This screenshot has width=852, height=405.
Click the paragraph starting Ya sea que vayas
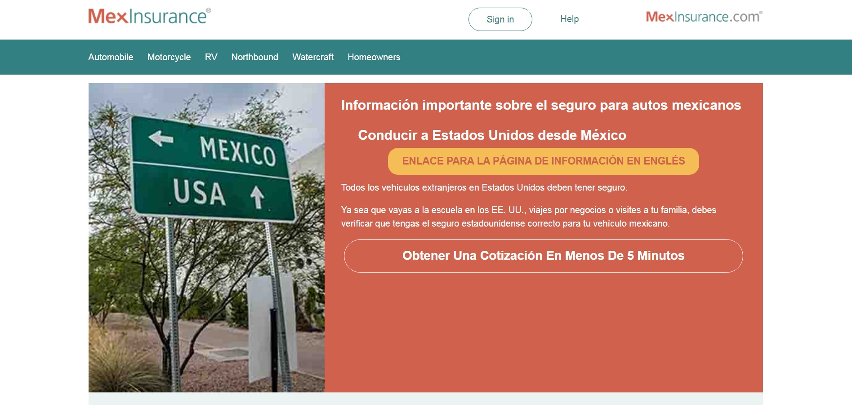click(529, 217)
